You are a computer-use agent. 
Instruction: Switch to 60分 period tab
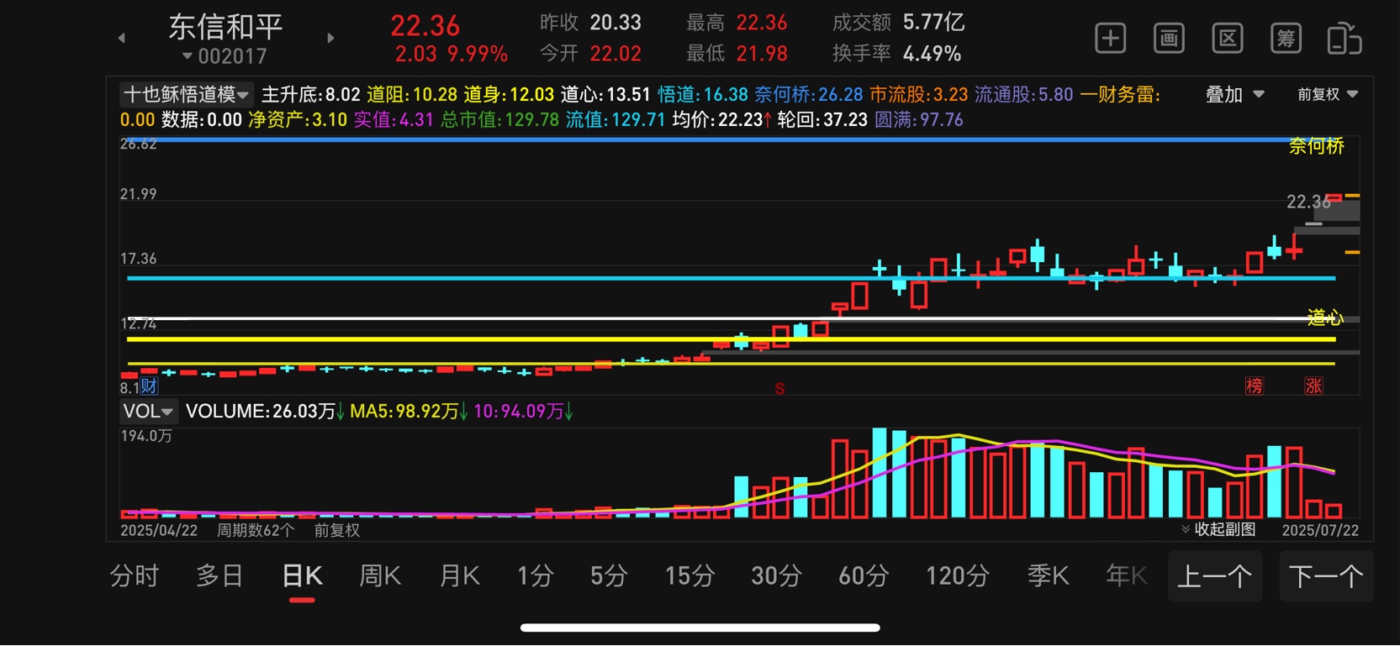click(864, 576)
